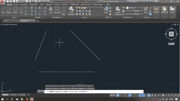Image resolution: width=180 pixels, height=101 pixels.
Task: Open the AutoCAD application menu button
Action: pyautogui.click(x=3, y=3)
